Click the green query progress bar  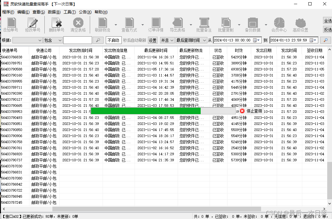click(x=145, y=111)
